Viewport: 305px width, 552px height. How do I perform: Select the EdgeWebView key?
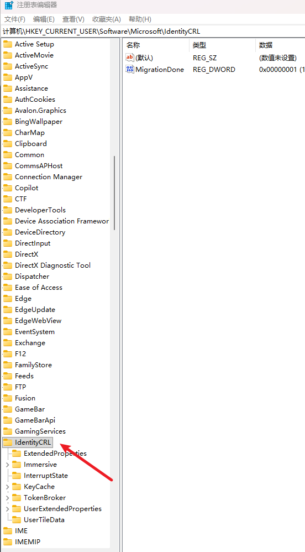pyautogui.click(x=38, y=321)
